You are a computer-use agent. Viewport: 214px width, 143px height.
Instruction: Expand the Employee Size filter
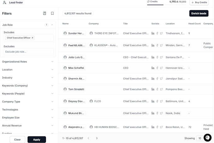[x=28, y=117]
